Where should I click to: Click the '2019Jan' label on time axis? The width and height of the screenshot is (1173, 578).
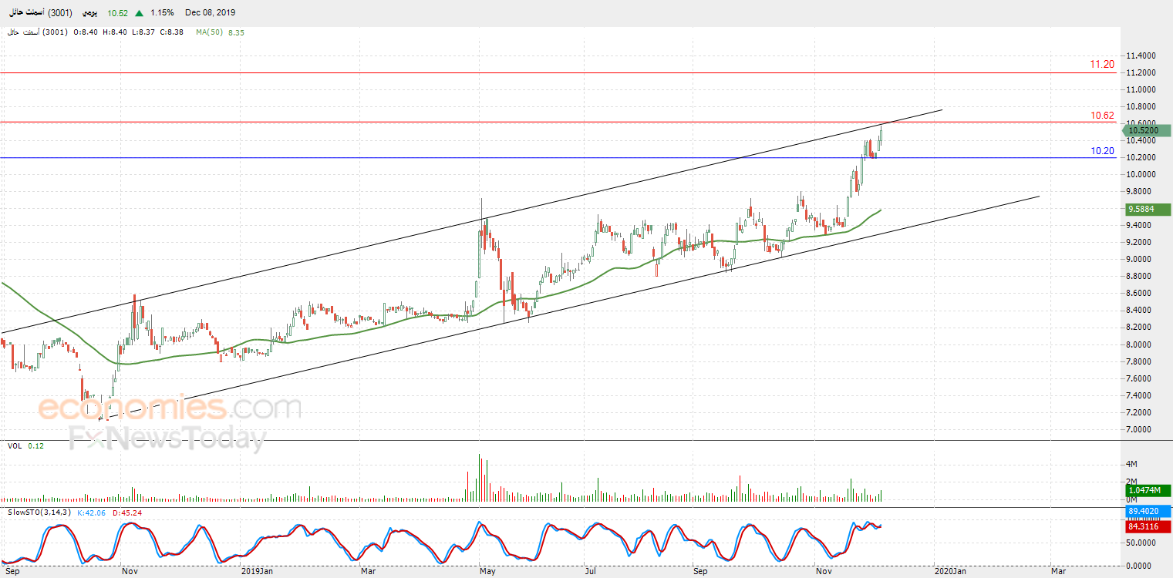tap(257, 571)
